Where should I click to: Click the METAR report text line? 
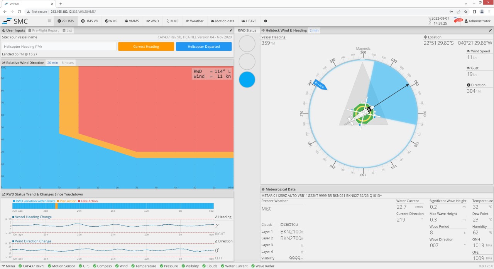[321, 195]
